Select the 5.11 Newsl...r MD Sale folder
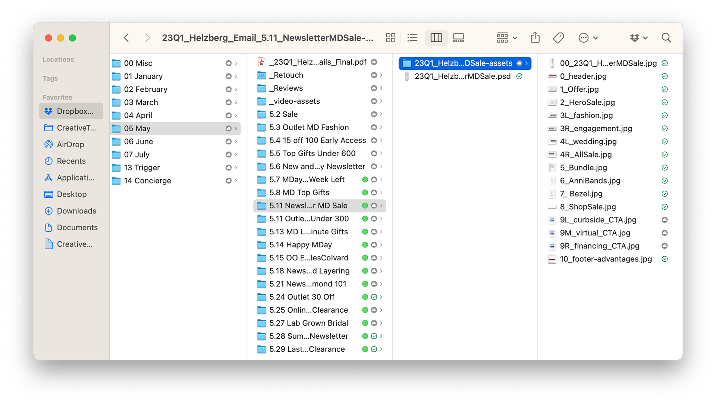The image size is (716, 404). (x=320, y=206)
